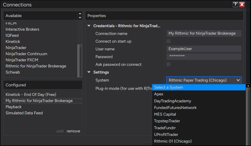Screen dimensions: 251x146
Task: Click the Available list scrollbar thumb
Action: pyautogui.click(x=80, y=61)
